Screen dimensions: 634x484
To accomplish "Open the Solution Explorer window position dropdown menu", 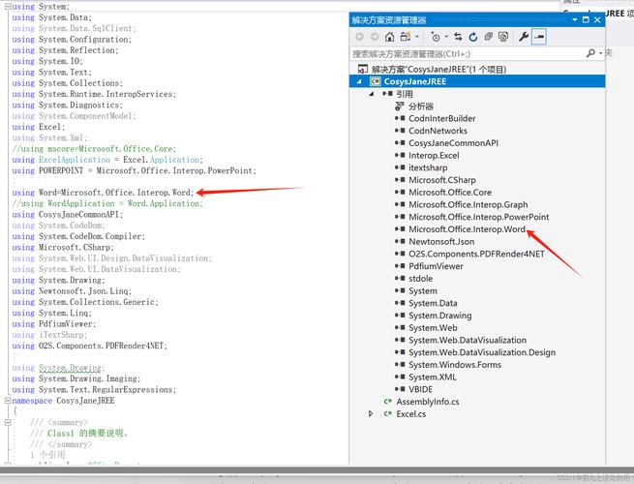I will [577, 19].
